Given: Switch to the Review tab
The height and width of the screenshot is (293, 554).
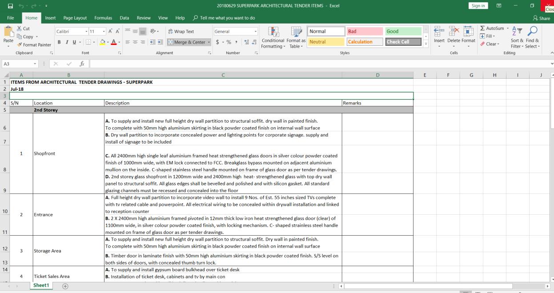Looking at the screenshot, I should [144, 18].
